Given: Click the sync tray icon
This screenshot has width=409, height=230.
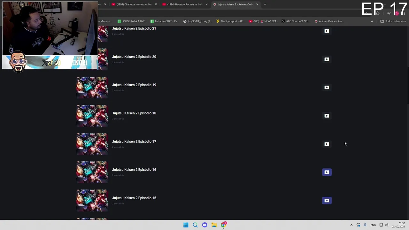Looking at the screenshot, I should (x=358, y=225).
